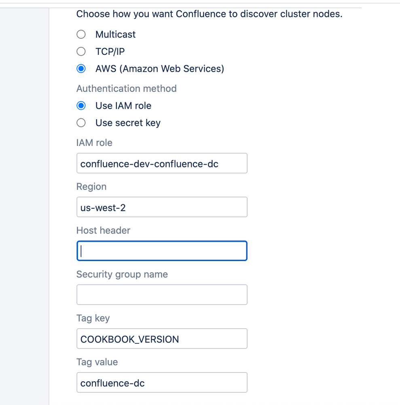Click the 'Choose how you want Confluence' heading text
The image size is (400, 405).
coord(209,14)
